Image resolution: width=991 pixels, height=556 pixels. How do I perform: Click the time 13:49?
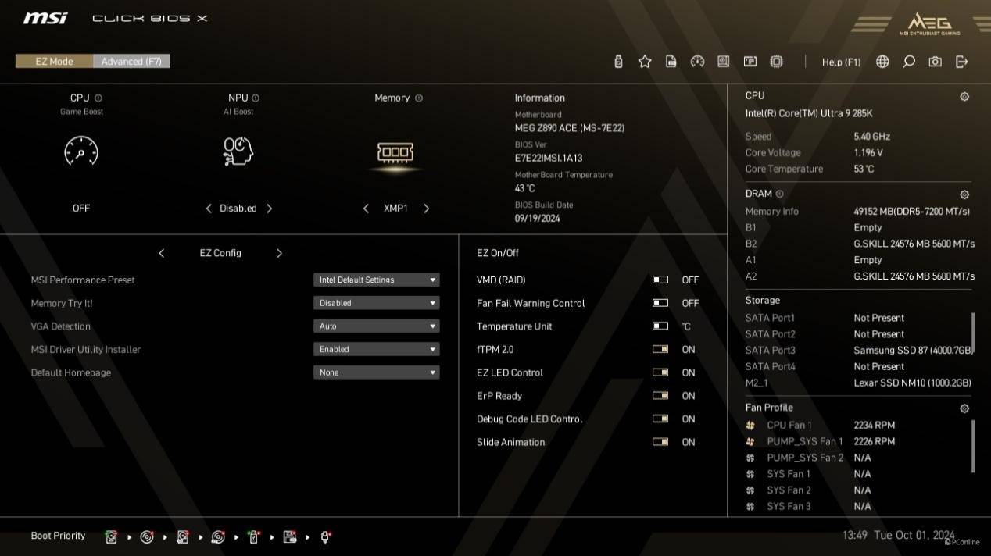(855, 536)
